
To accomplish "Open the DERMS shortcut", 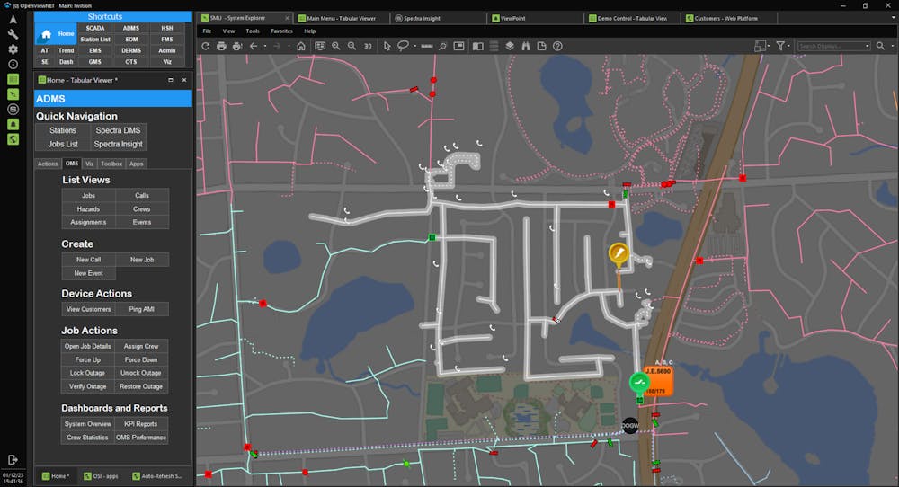I will [x=131, y=50].
